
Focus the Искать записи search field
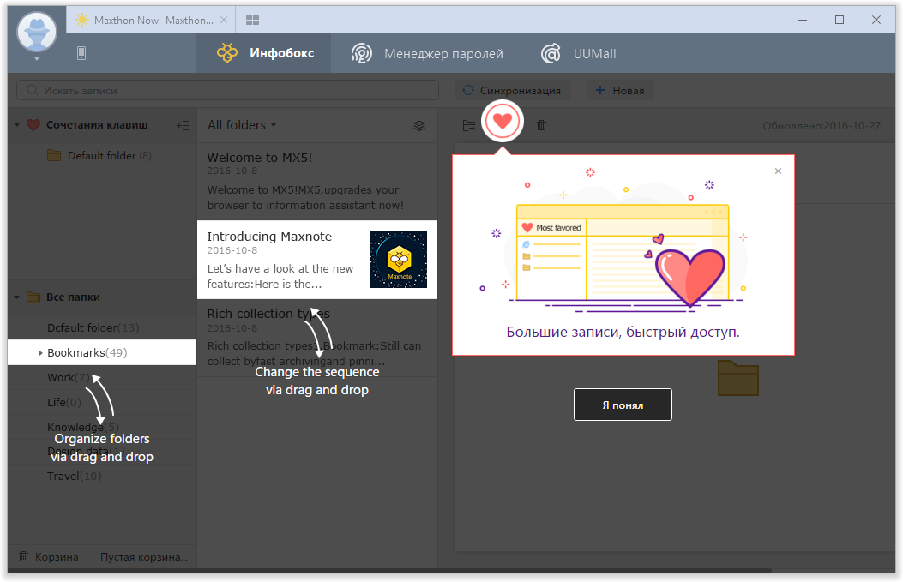coord(227,90)
